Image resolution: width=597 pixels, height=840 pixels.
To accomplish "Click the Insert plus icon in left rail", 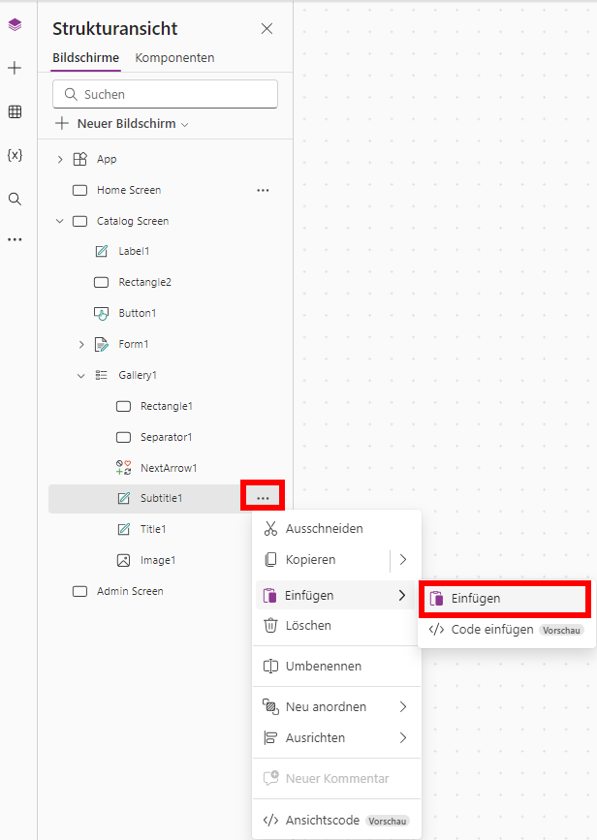I will point(15,68).
